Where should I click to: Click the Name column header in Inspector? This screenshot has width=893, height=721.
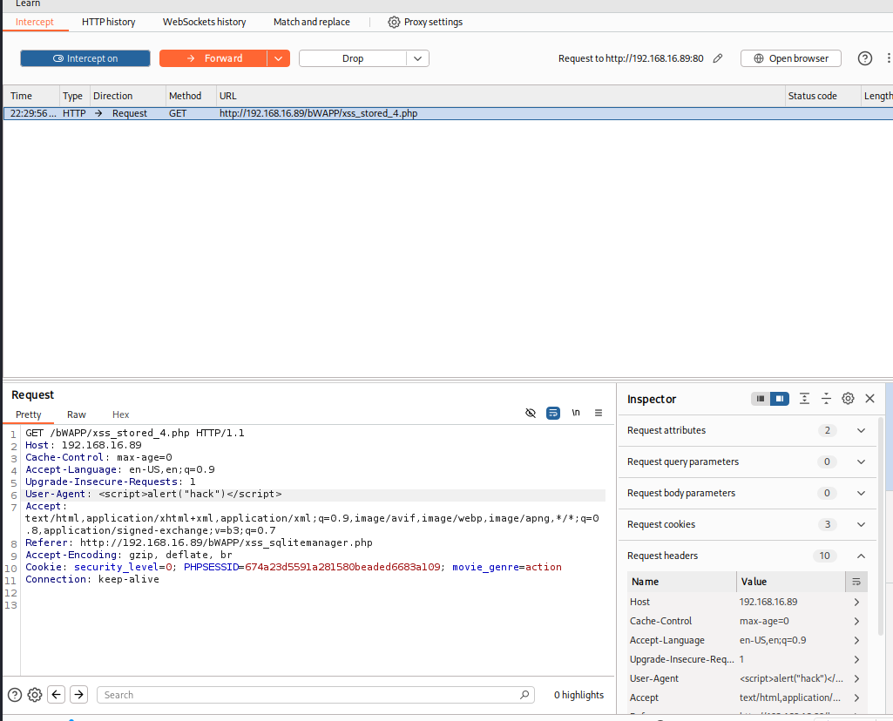[681, 582]
